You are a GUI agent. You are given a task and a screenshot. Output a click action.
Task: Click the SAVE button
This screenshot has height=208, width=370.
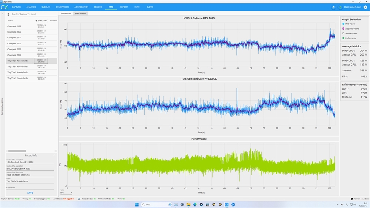pyautogui.click(x=30, y=193)
